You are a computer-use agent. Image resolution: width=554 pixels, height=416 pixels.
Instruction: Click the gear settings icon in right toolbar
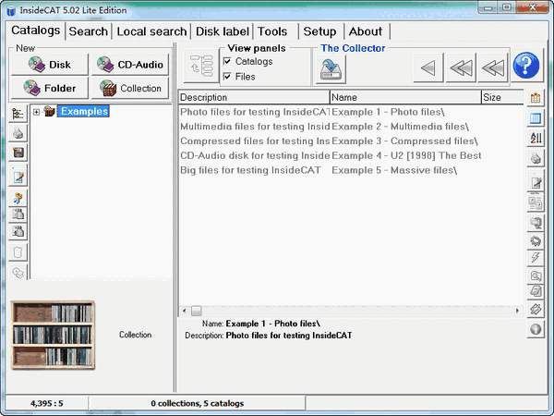coord(536,241)
